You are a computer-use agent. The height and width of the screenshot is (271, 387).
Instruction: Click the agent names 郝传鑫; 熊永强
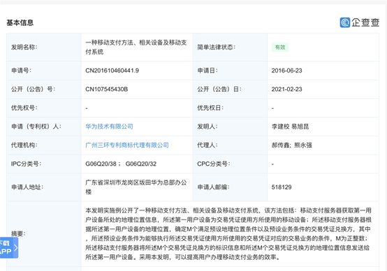[x=292, y=145]
